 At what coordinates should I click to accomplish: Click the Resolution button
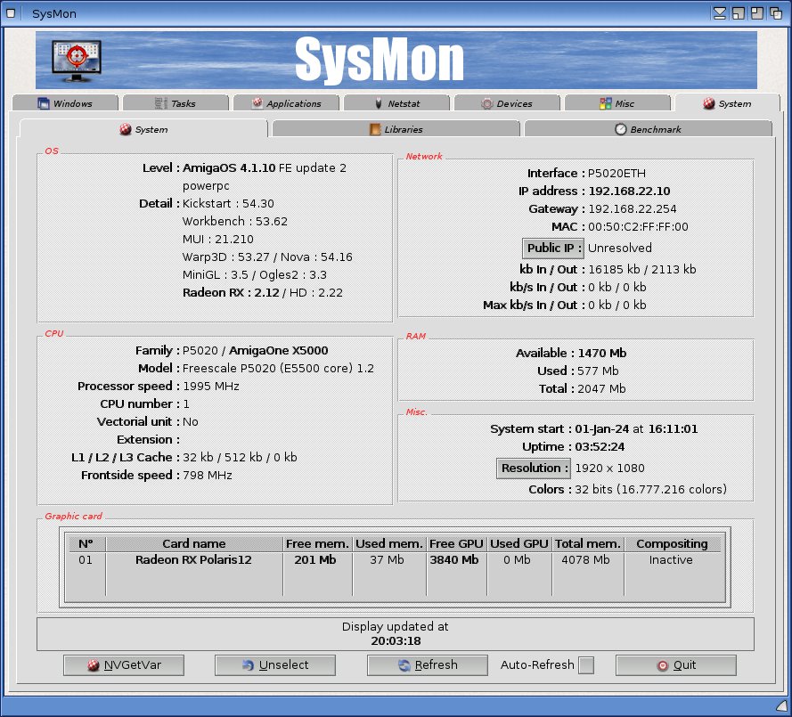pos(534,468)
